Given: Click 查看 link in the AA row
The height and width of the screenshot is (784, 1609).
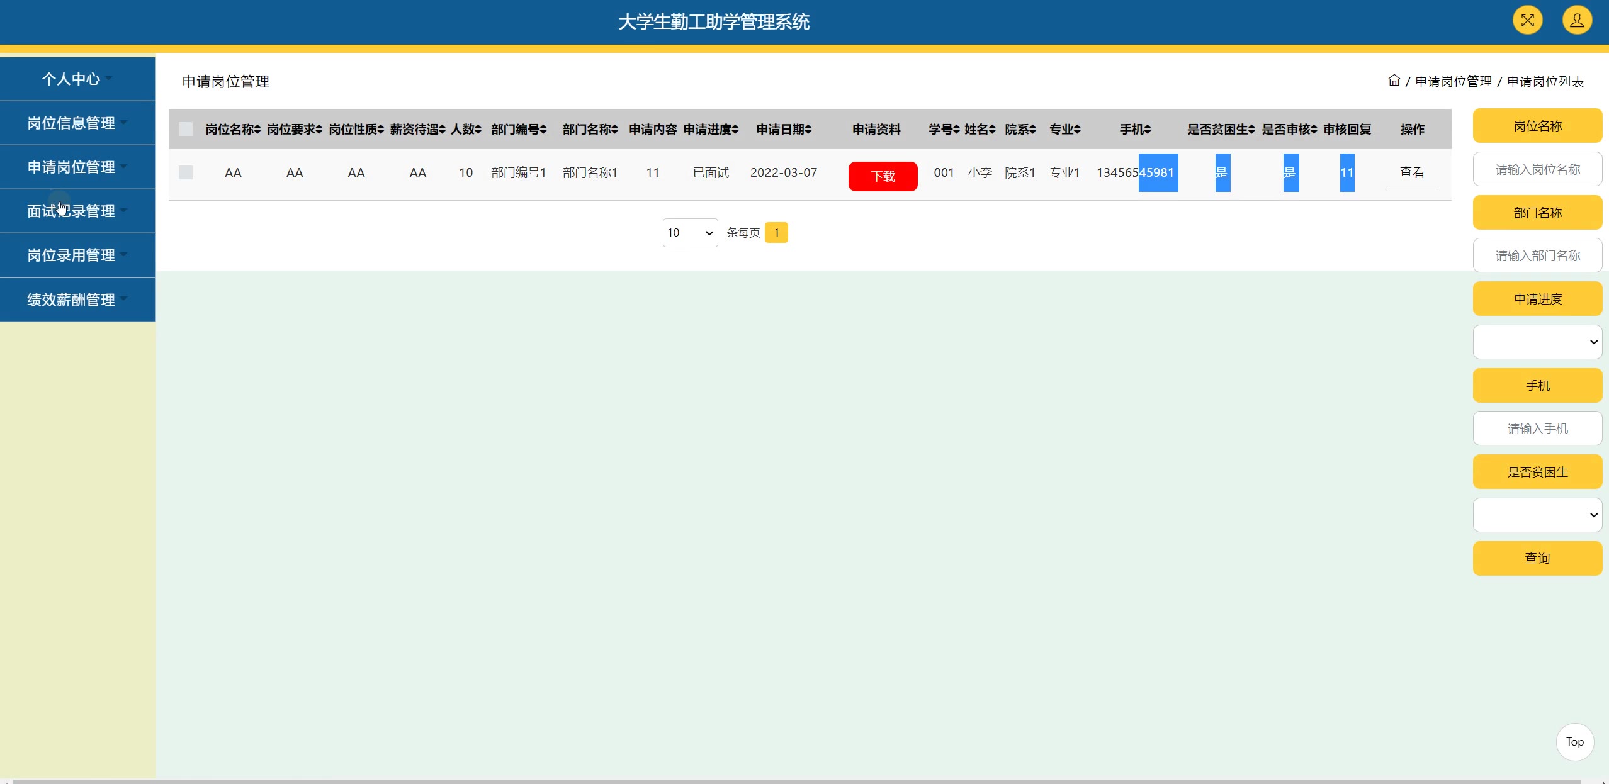Looking at the screenshot, I should [x=1412, y=172].
